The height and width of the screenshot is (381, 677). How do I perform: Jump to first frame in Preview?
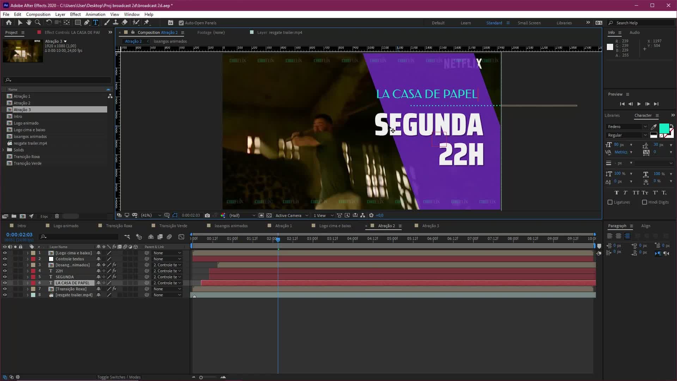tap(622, 104)
